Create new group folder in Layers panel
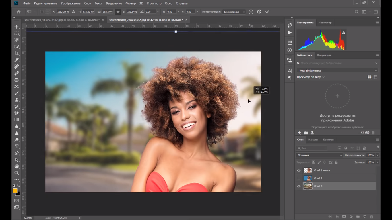 358,217
